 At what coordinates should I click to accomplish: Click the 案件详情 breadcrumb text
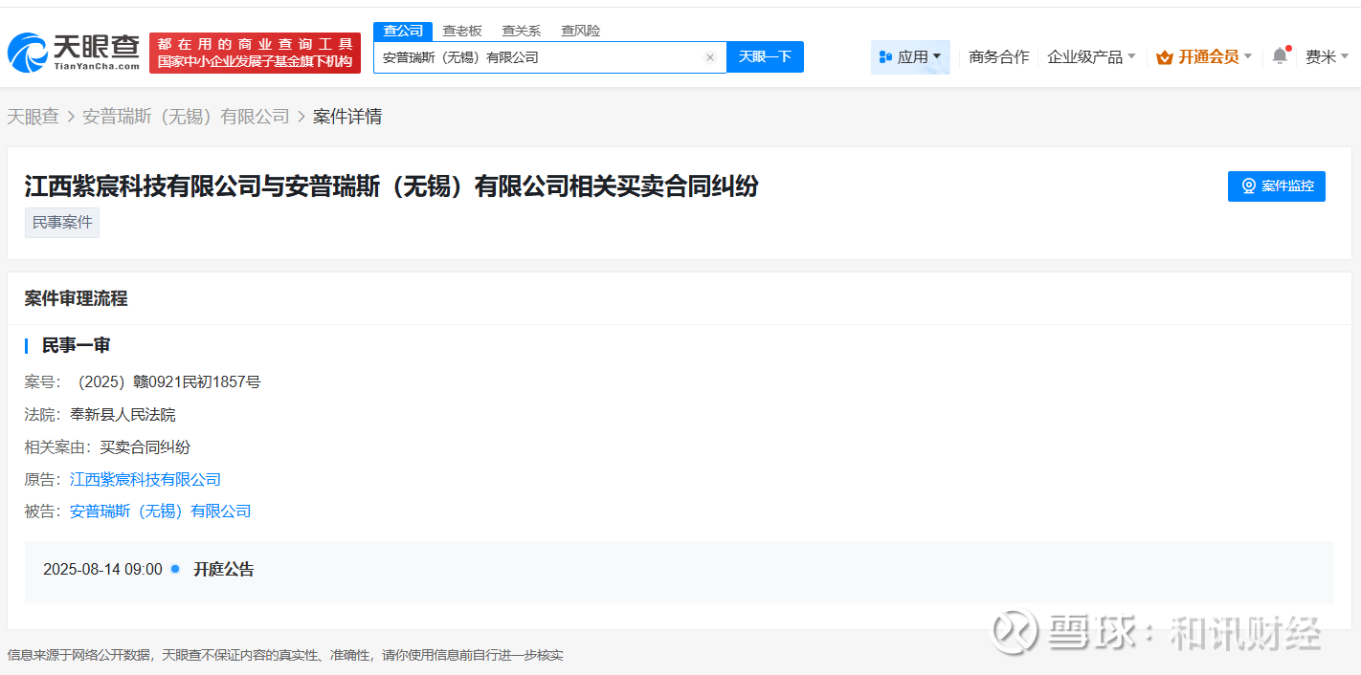pyautogui.click(x=347, y=117)
